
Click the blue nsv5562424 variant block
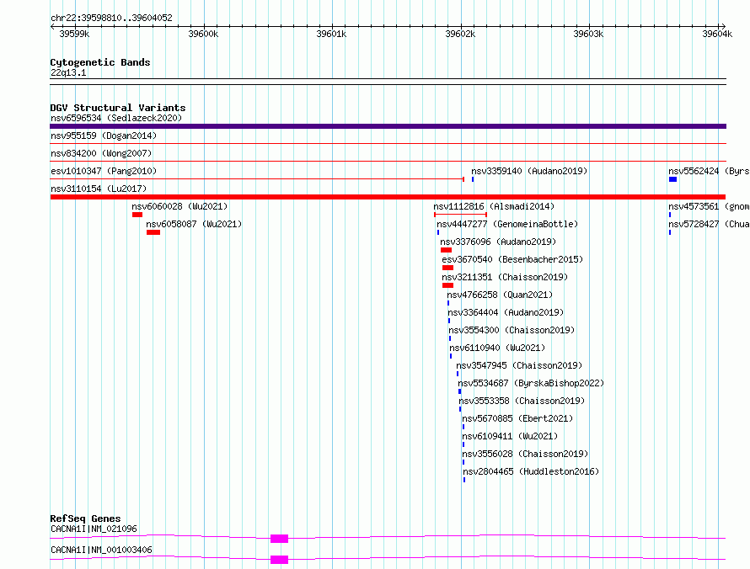[x=672, y=179]
